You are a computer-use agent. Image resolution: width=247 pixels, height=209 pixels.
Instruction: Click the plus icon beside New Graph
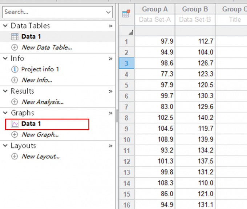[x=15, y=135]
